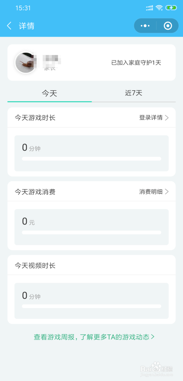Tap the signal strength icon
Image resolution: width=183 pixels, height=381 pixels.
click(150, 8)
